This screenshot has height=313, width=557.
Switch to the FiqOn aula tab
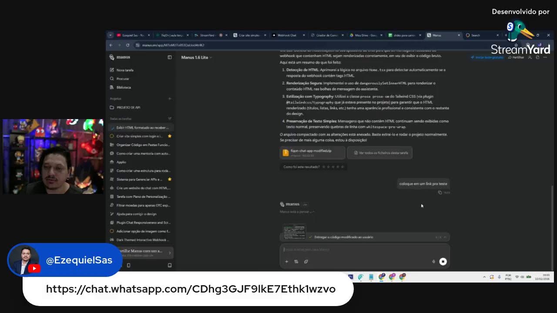click(172, 35)
